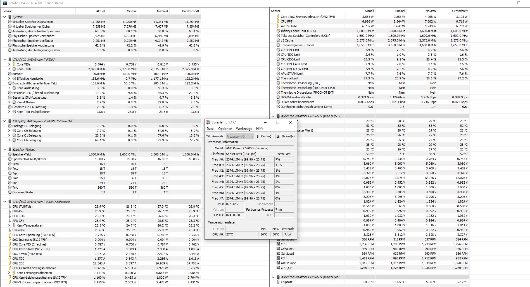This screenshot has height=287, width=530.
Task: Select the Core VIDs lightning icon
Action: (x=14, y=64)
